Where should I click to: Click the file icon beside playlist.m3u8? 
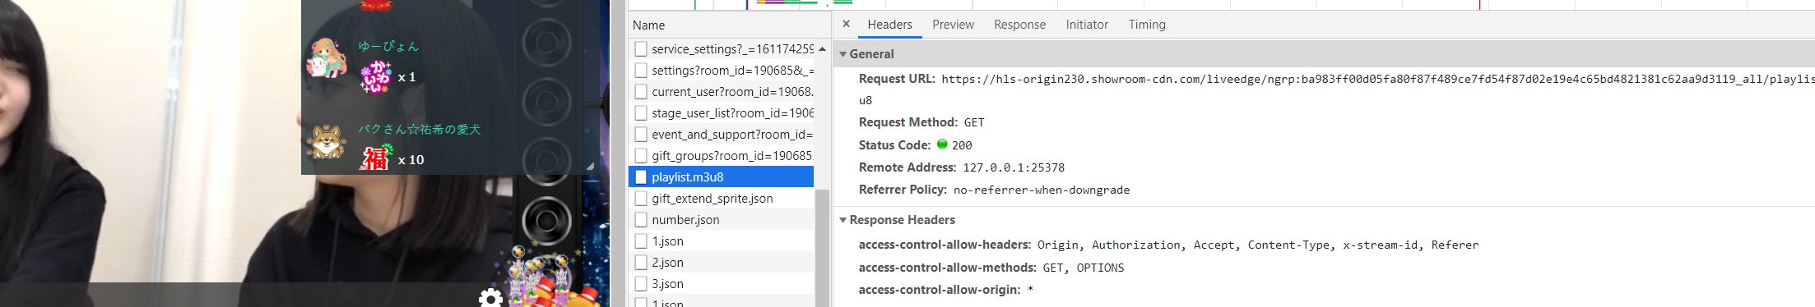point(641,176)
